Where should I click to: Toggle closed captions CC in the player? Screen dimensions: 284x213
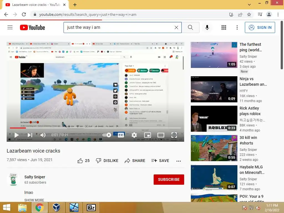121,135
